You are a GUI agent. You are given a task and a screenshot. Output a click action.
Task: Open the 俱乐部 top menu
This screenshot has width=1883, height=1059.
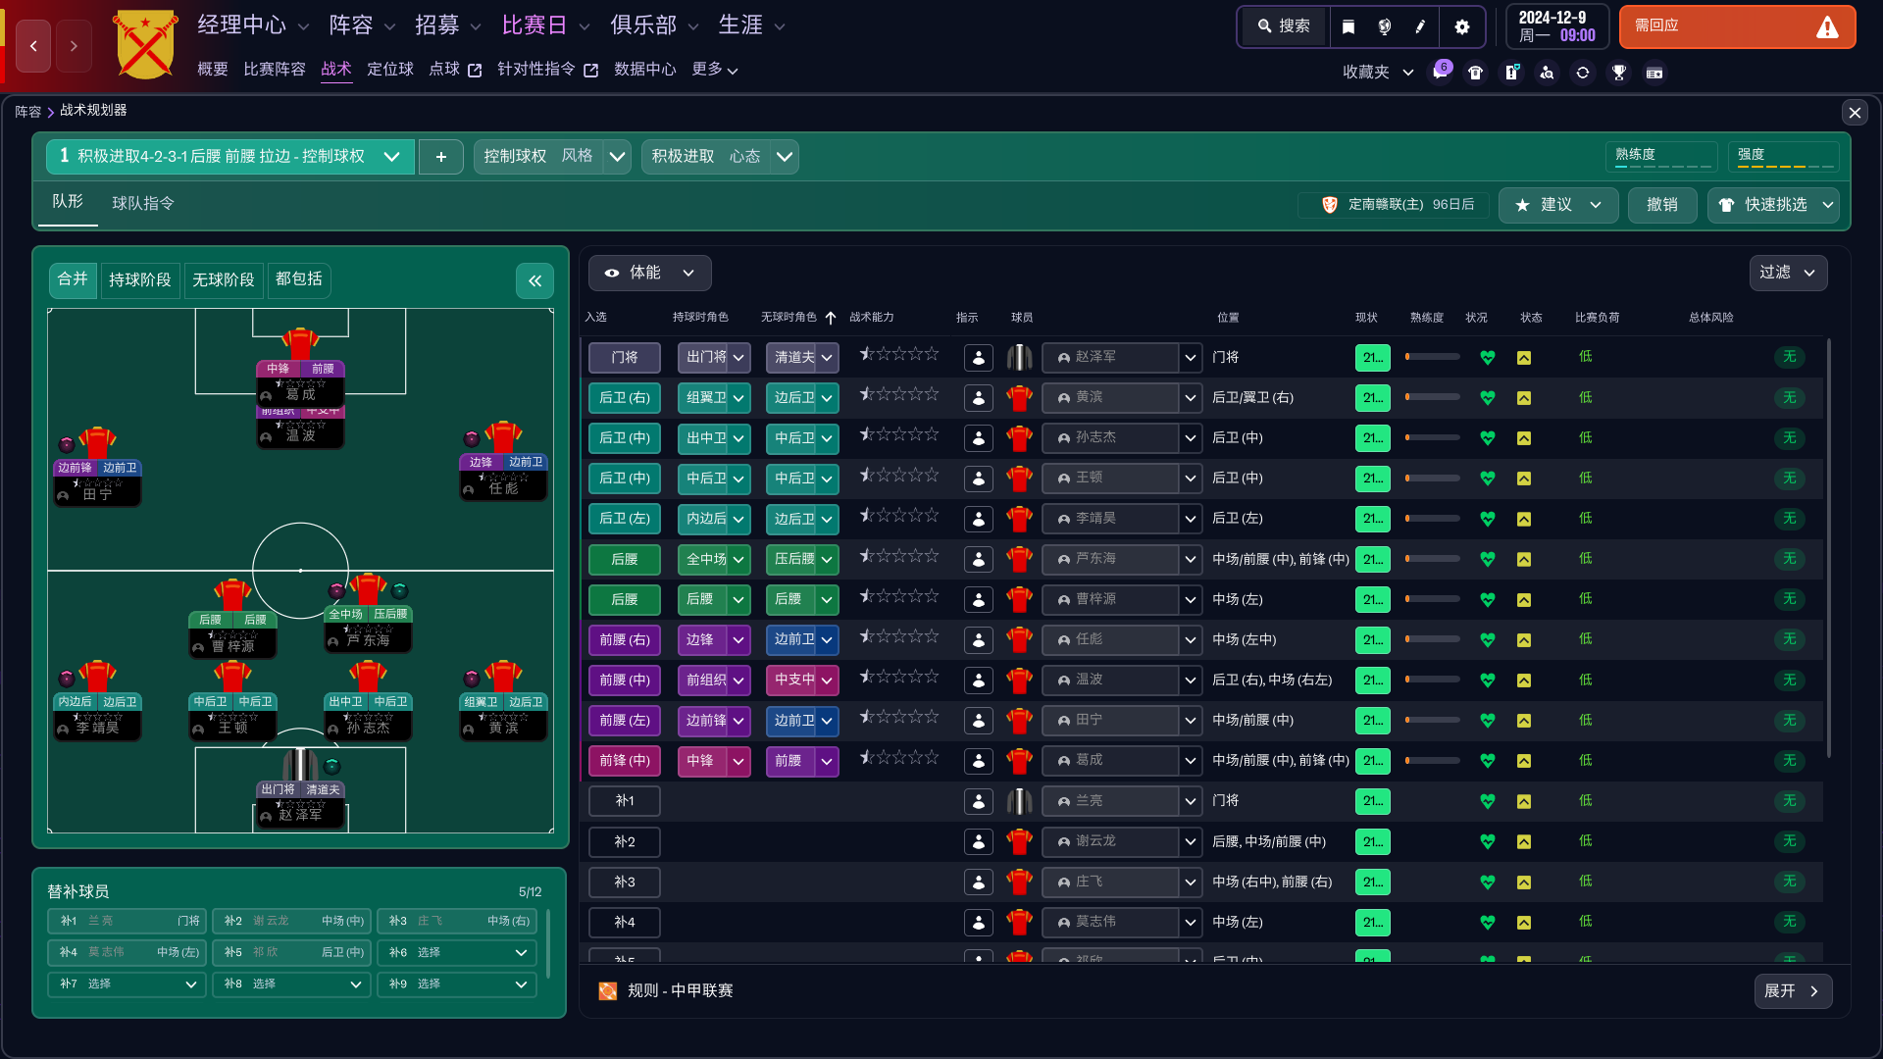654,25
